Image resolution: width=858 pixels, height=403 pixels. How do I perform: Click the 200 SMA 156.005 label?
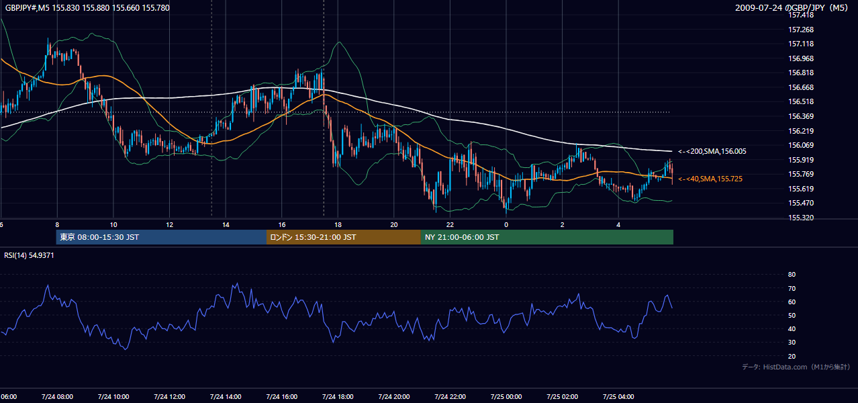(x=712, y=152)
